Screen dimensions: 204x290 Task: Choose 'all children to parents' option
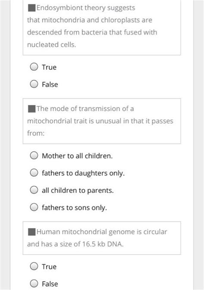34,190
